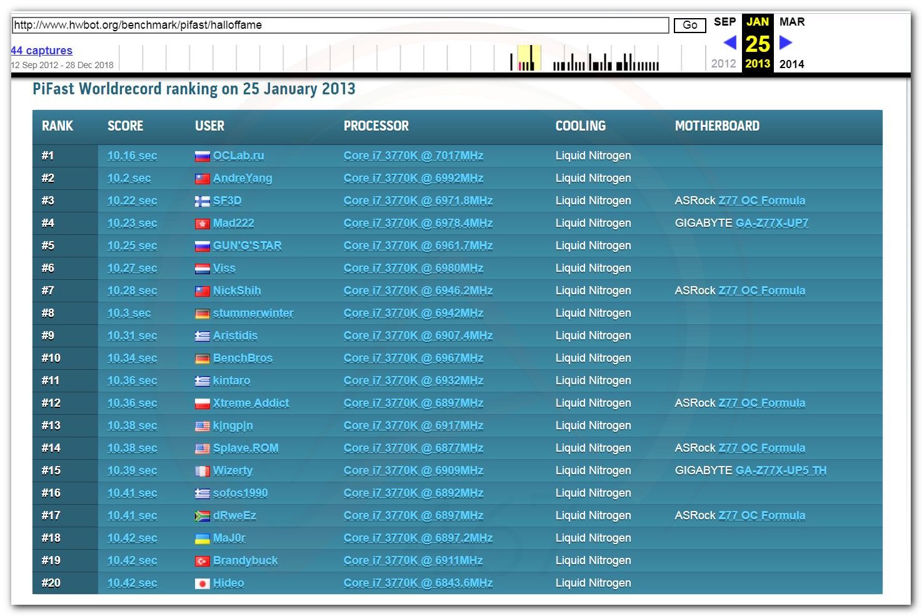922x616 pixels.
Task: Click the Finnish flag next to SF3D
Action: pyautogui.click(x=202, y=201)
